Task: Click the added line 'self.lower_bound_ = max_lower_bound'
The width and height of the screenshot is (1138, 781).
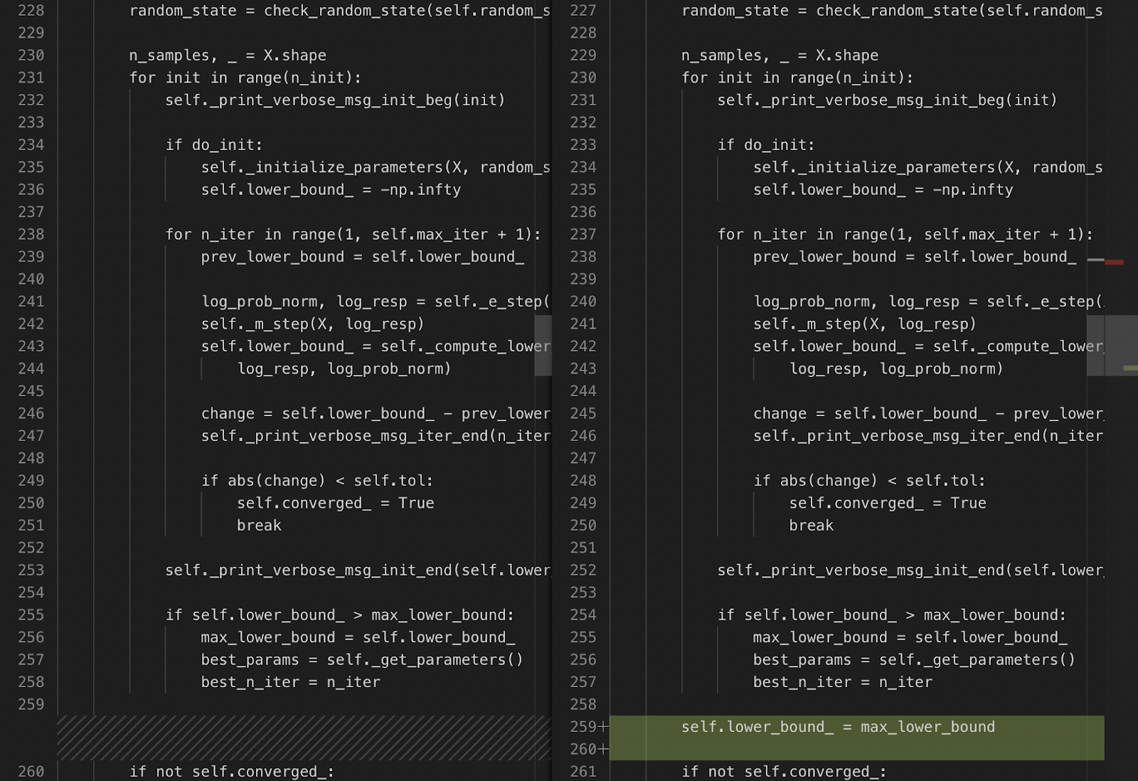Action: click(838, 727)
